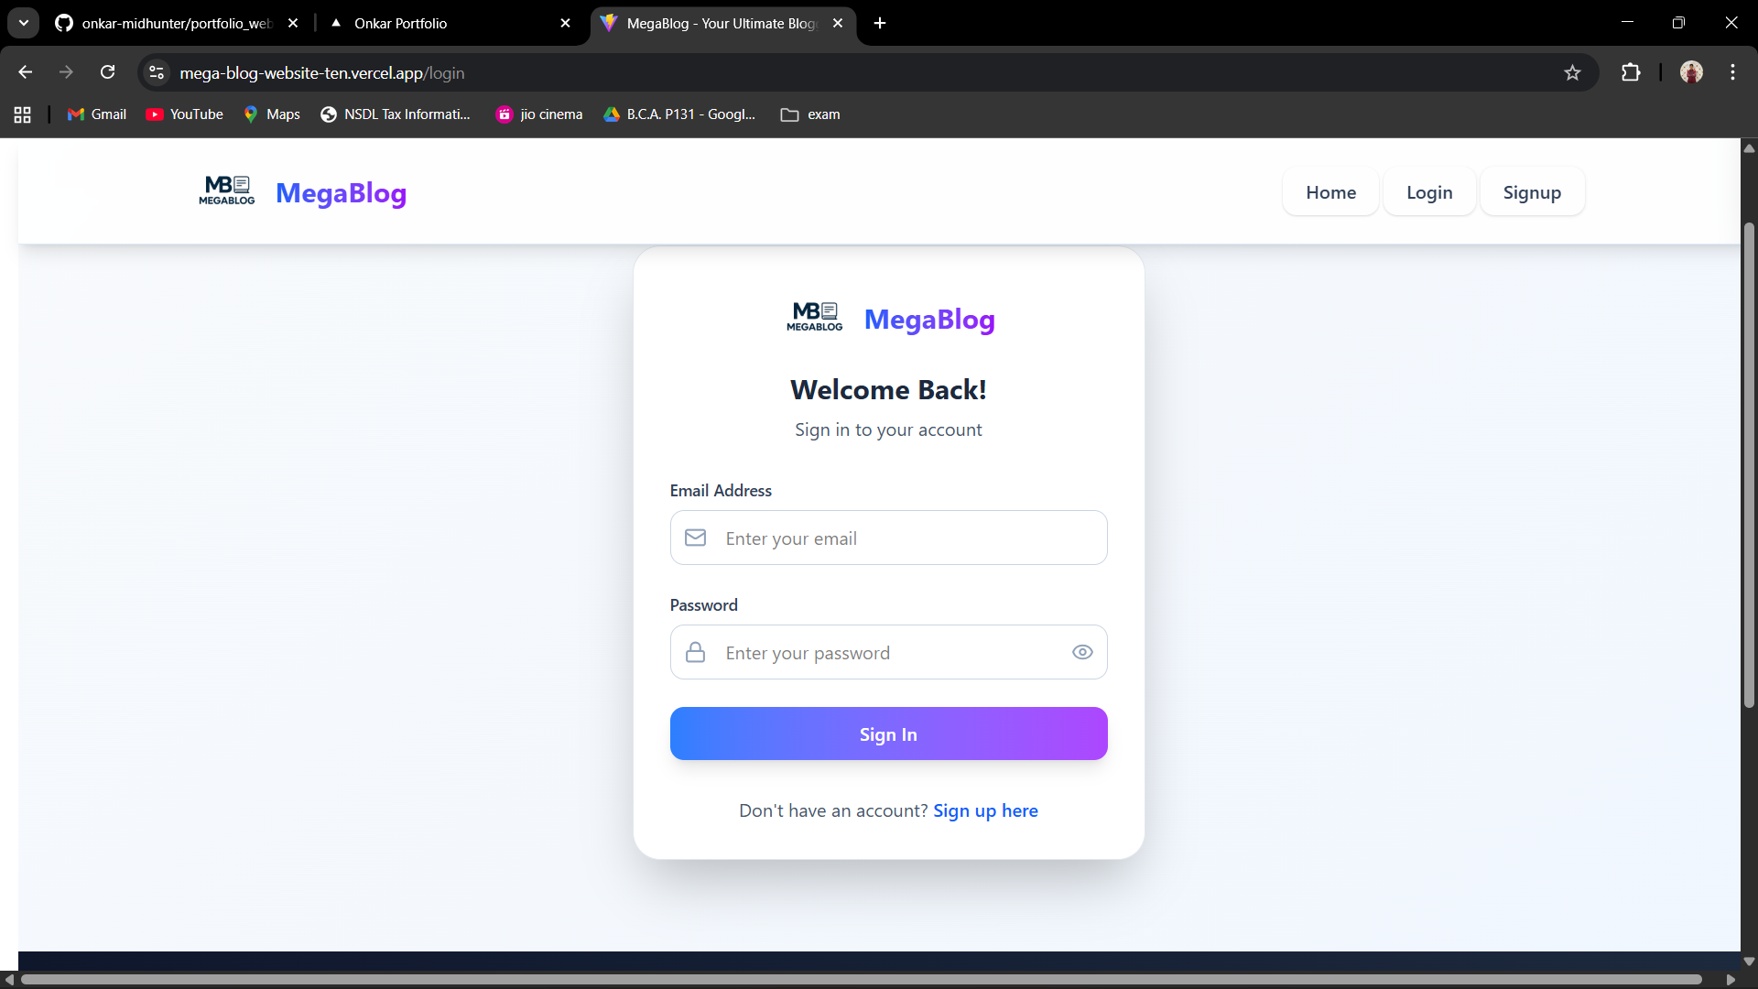Open the exam bookmarks folder
Viewport: 1758px width, 989px height.
[x=810, y=114]
